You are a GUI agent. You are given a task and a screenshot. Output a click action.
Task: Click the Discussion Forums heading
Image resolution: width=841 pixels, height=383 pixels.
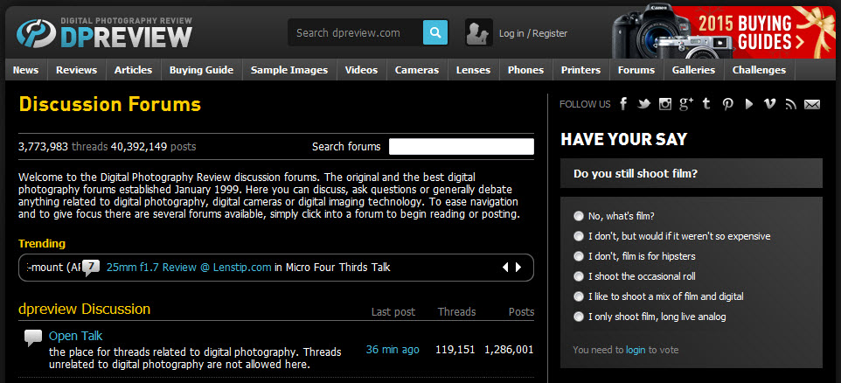pyautogui.click(x=110, y=104)
